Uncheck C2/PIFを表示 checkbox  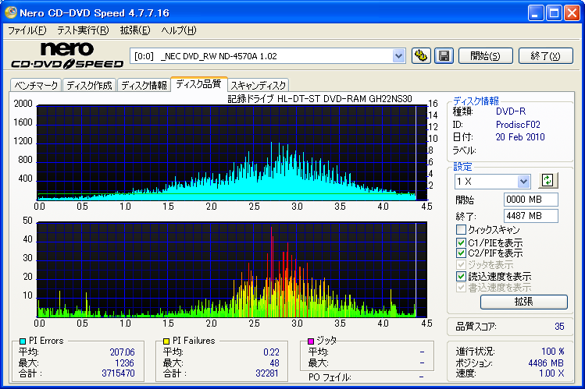(461, 253)
